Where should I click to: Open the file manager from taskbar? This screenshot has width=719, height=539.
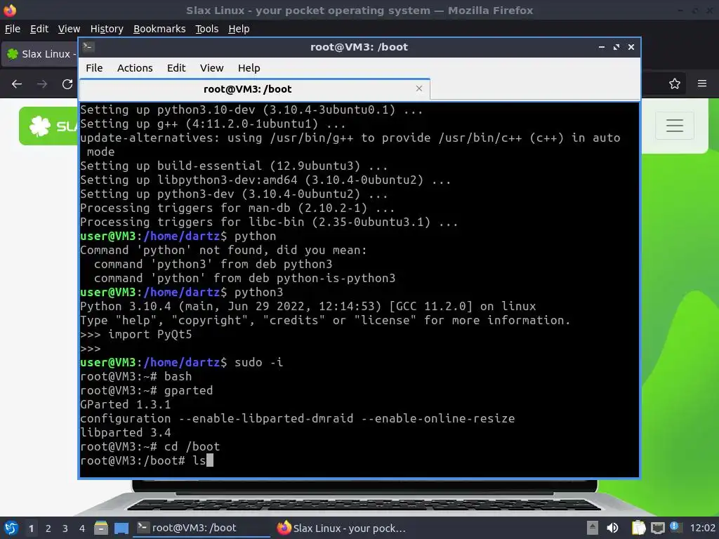(101, 528)
